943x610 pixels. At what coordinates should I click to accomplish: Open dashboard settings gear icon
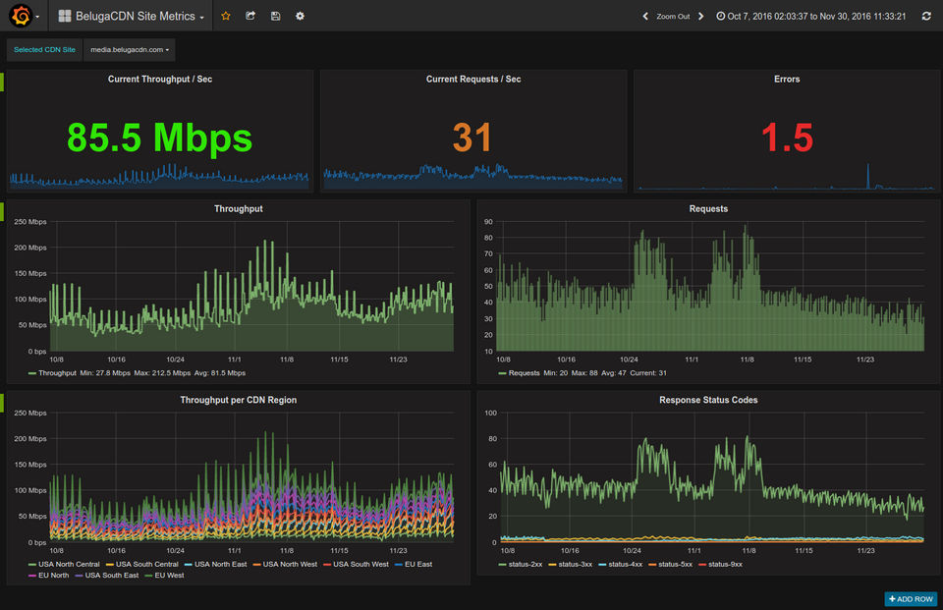coord(300,16)
